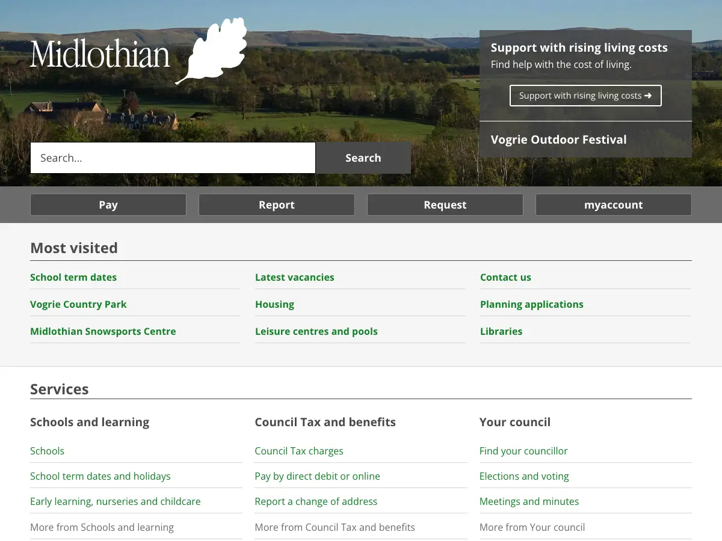Click the Search button
This screenshot has height=541, width=722.
point(363,157)
